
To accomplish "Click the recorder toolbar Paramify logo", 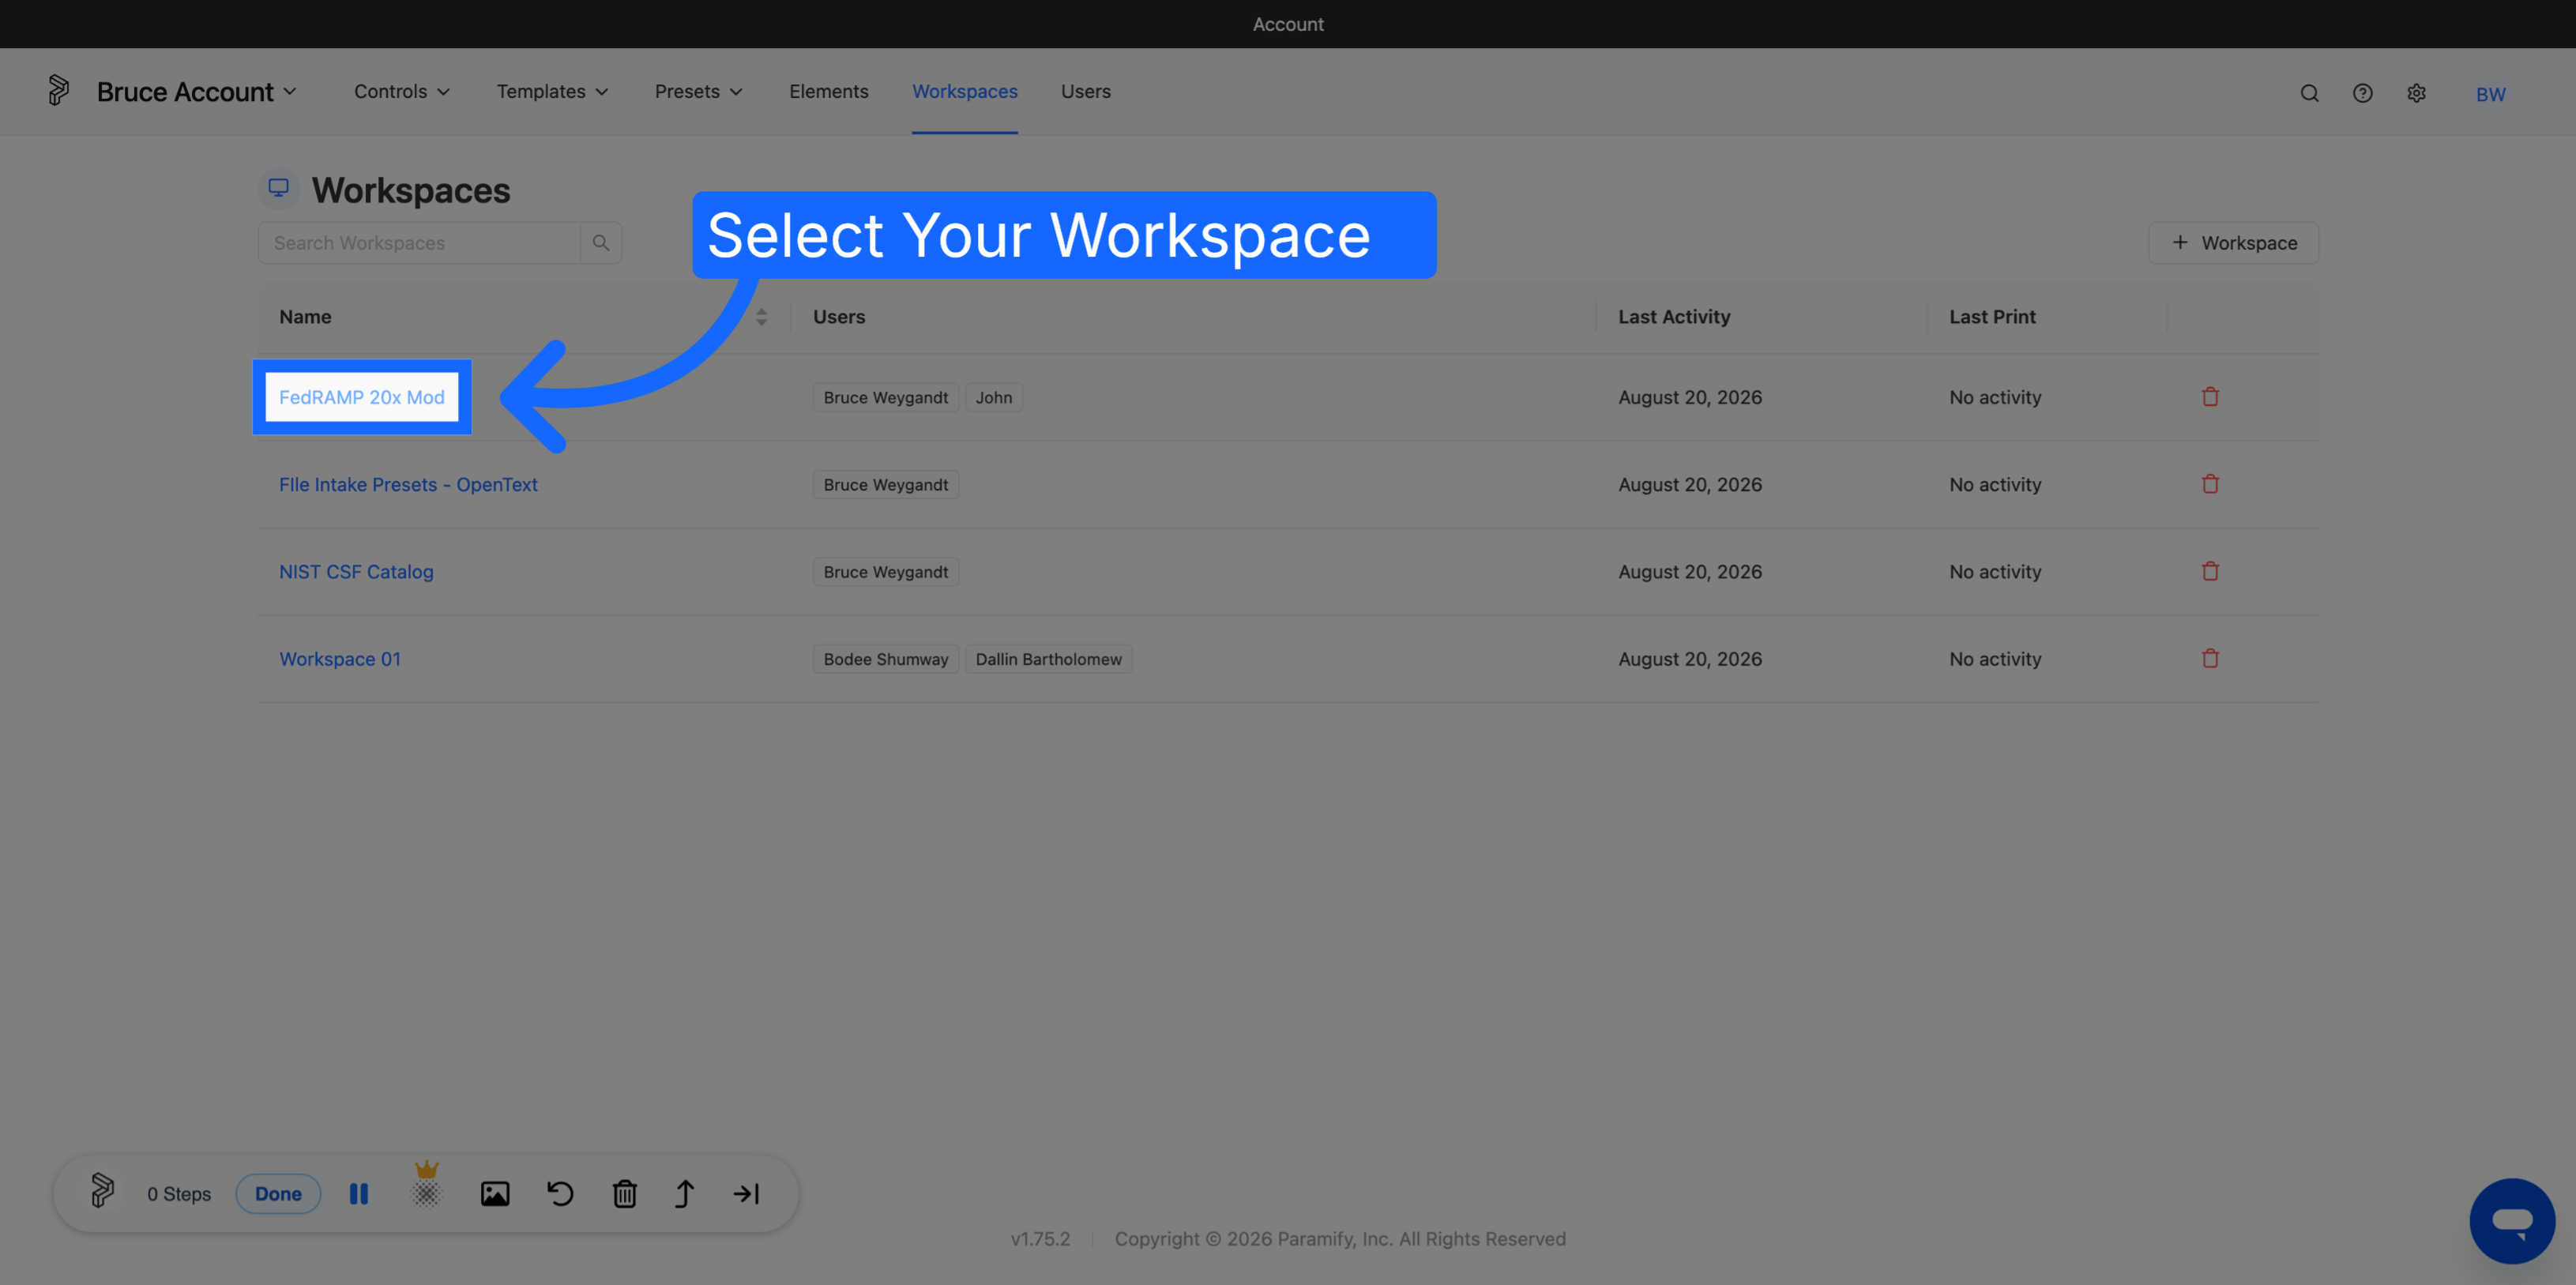I will [x=102, y=1191].
